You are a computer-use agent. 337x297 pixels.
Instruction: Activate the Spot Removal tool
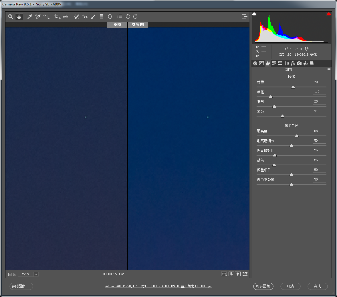[76, 17]
